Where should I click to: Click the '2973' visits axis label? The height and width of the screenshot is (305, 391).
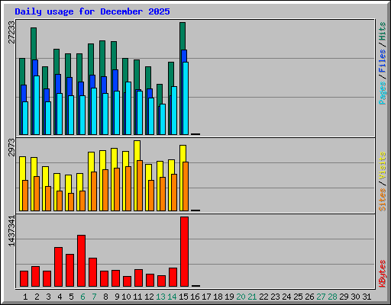tap(11, 147)
